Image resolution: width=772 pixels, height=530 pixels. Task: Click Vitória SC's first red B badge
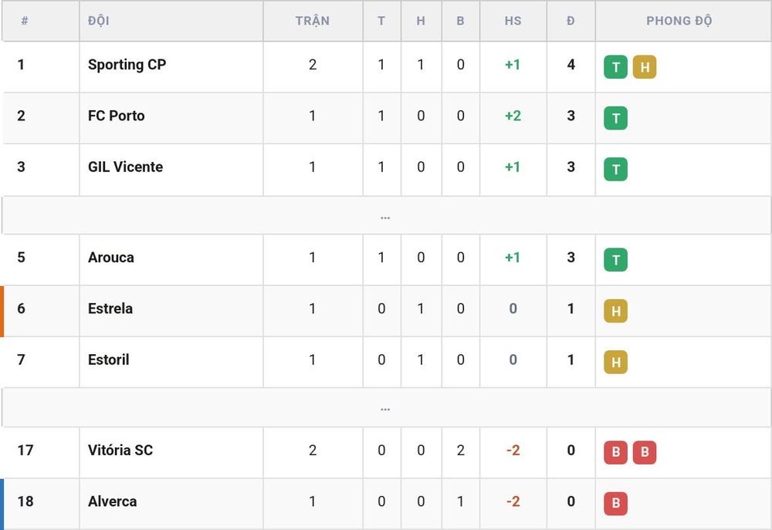pyautogui.click(x=615, y=452)
